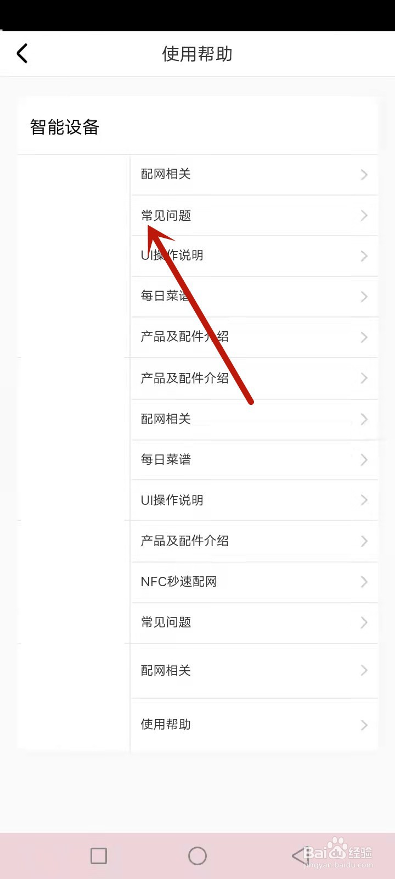The width and height of the screenshot is (395, 879).
Task: Tap the chevron beside NFC秒速配网
Action: [364, 582]
